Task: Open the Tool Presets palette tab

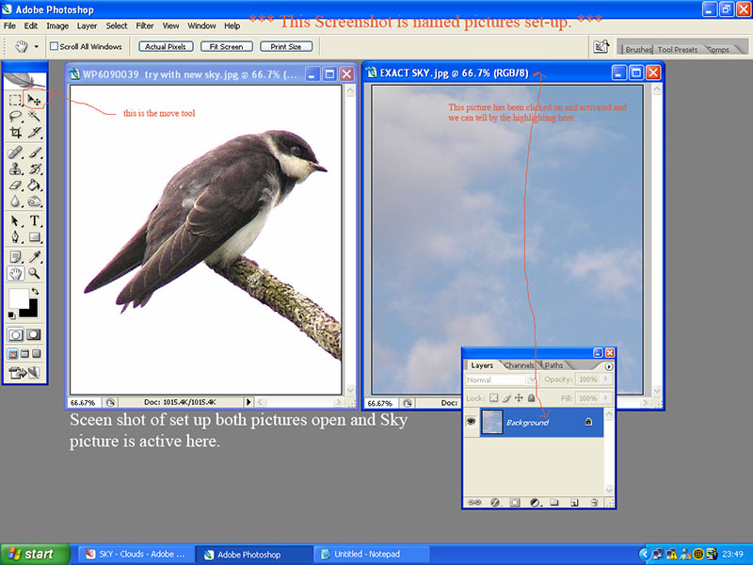Action: 678,50
